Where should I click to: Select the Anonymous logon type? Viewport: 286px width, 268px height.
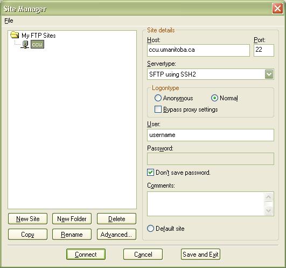(158, 98)
